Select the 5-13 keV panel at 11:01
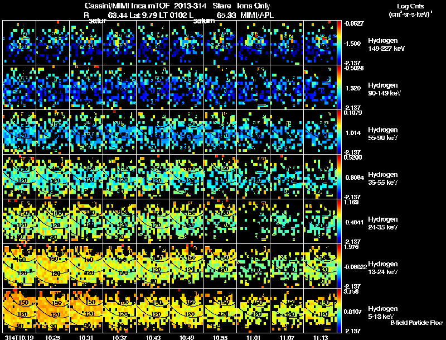446x340 pixels. (x=254, y=311)
